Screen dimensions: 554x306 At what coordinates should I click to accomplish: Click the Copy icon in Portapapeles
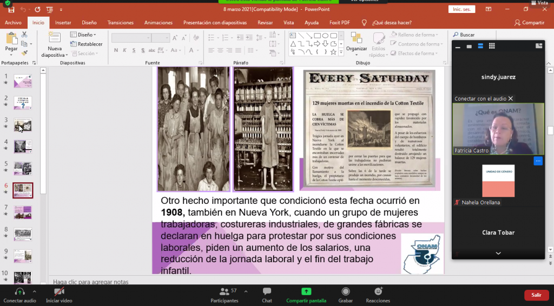click(24, 44)
